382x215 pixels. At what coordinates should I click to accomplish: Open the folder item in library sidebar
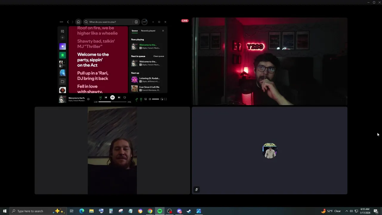click(x=62, y=81)
